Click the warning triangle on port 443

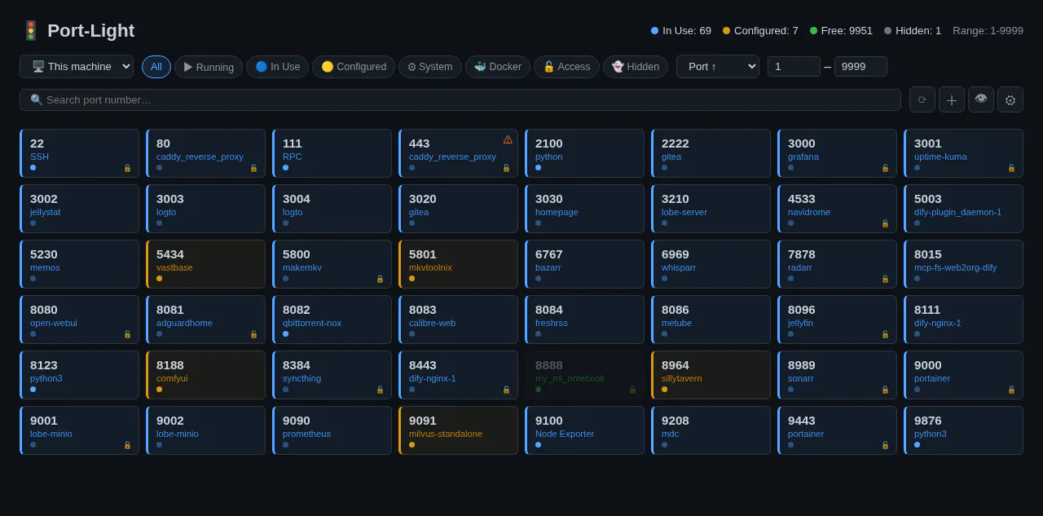tap(508, 139)
